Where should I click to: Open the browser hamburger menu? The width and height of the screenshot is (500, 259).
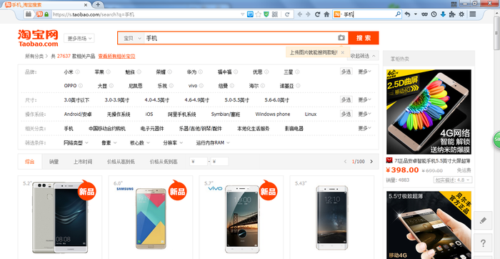[x=473, y=14]
